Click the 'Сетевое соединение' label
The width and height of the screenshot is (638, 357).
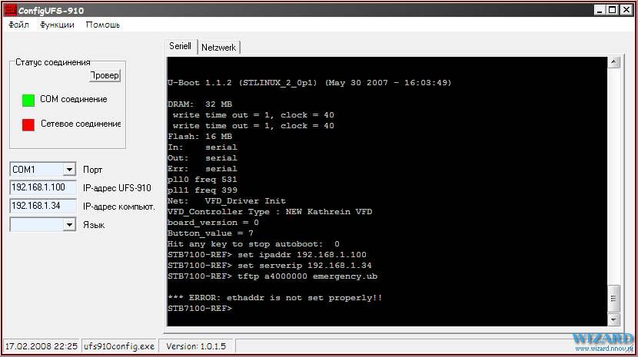click(x=81, y=124)
